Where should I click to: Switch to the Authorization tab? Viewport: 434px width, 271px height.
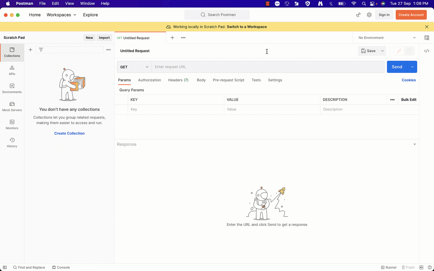pyautogui.click(x=149, y=80)
